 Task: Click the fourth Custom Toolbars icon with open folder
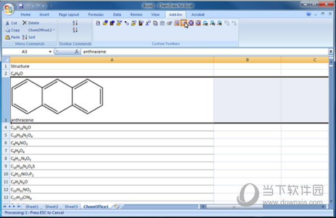[x=119, y=23]
